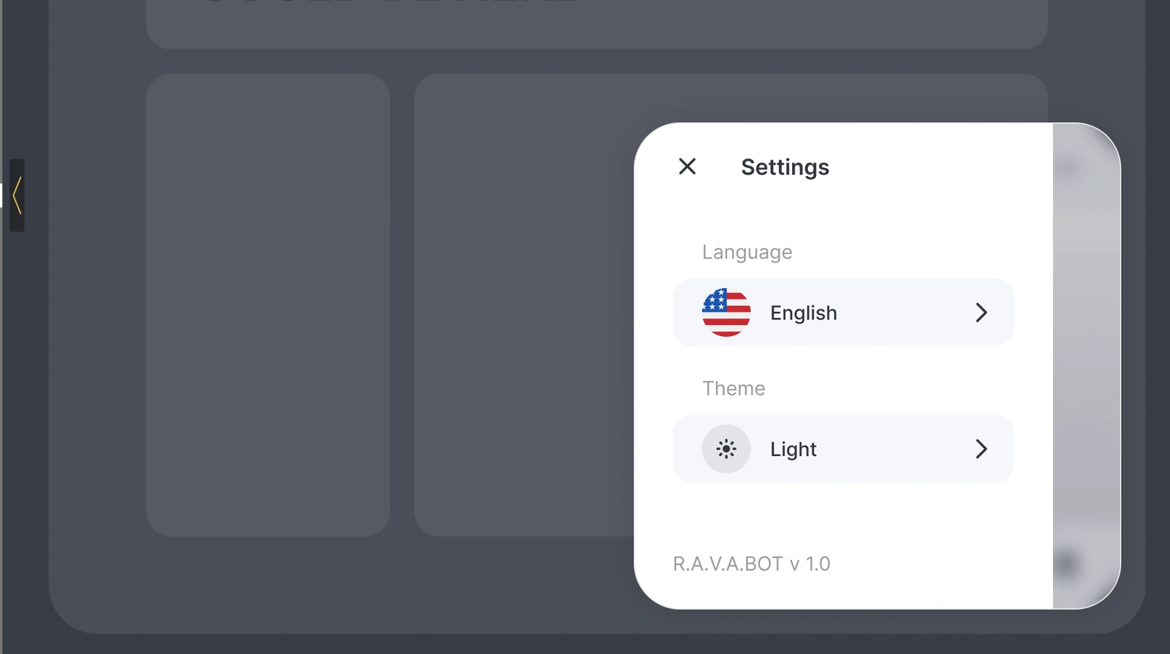The width and height of the screenshot is (1170, 654).
Task: Expand the Light theme row's right-facing arrow
Action: pyautogui.click(x=983, y=449)
